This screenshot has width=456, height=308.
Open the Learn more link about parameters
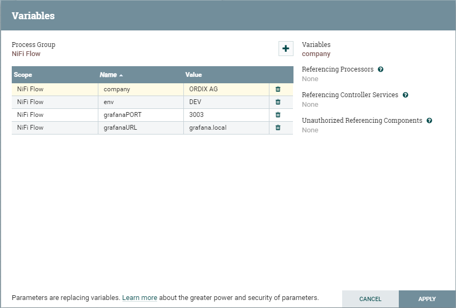pos(140,298)
